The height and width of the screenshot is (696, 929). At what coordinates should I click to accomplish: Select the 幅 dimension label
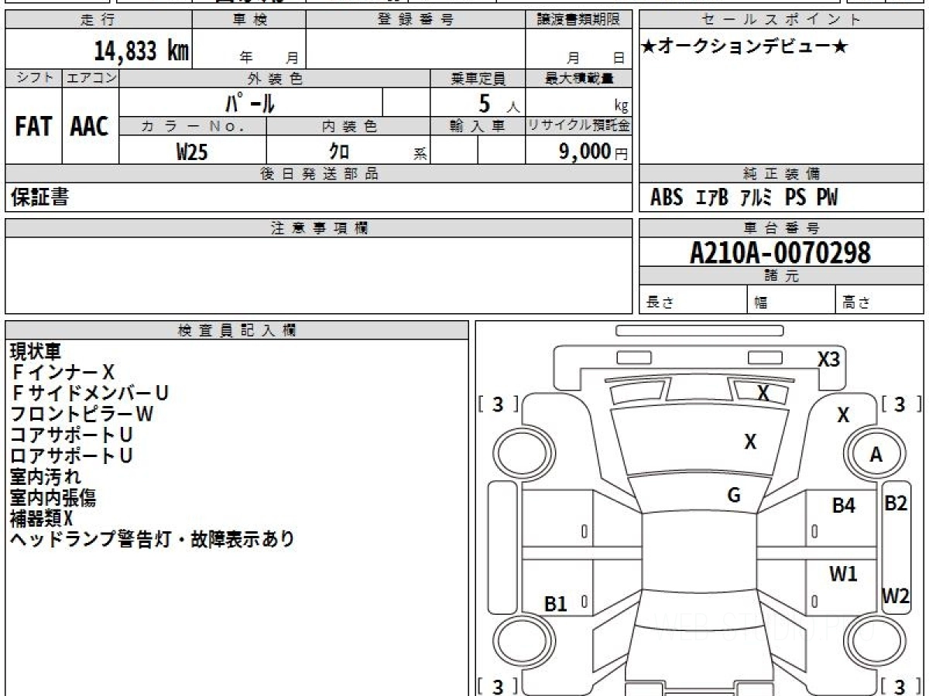[x=760, y=303]
